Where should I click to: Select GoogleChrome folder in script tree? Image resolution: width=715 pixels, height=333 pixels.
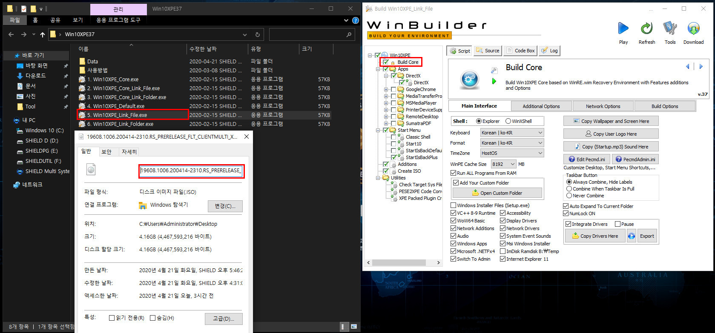click(x=420, y=89)
